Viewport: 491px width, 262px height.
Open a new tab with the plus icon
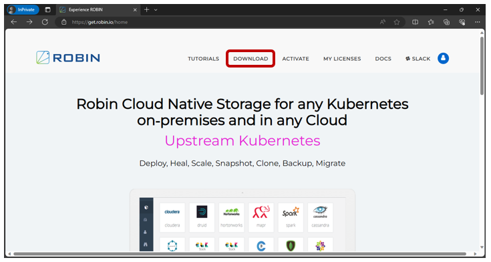(146, 10)
